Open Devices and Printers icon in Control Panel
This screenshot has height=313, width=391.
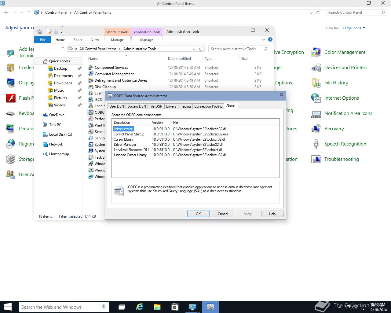316,68
